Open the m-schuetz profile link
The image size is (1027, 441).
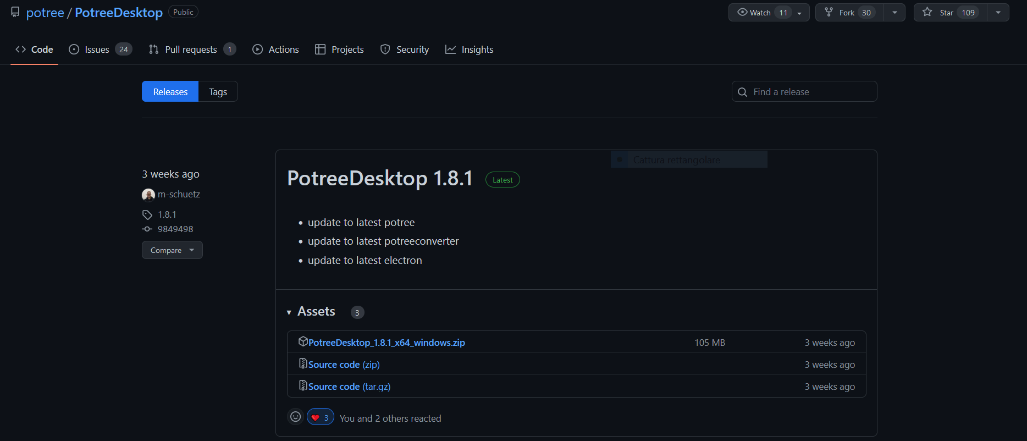[x=179, y=194]
